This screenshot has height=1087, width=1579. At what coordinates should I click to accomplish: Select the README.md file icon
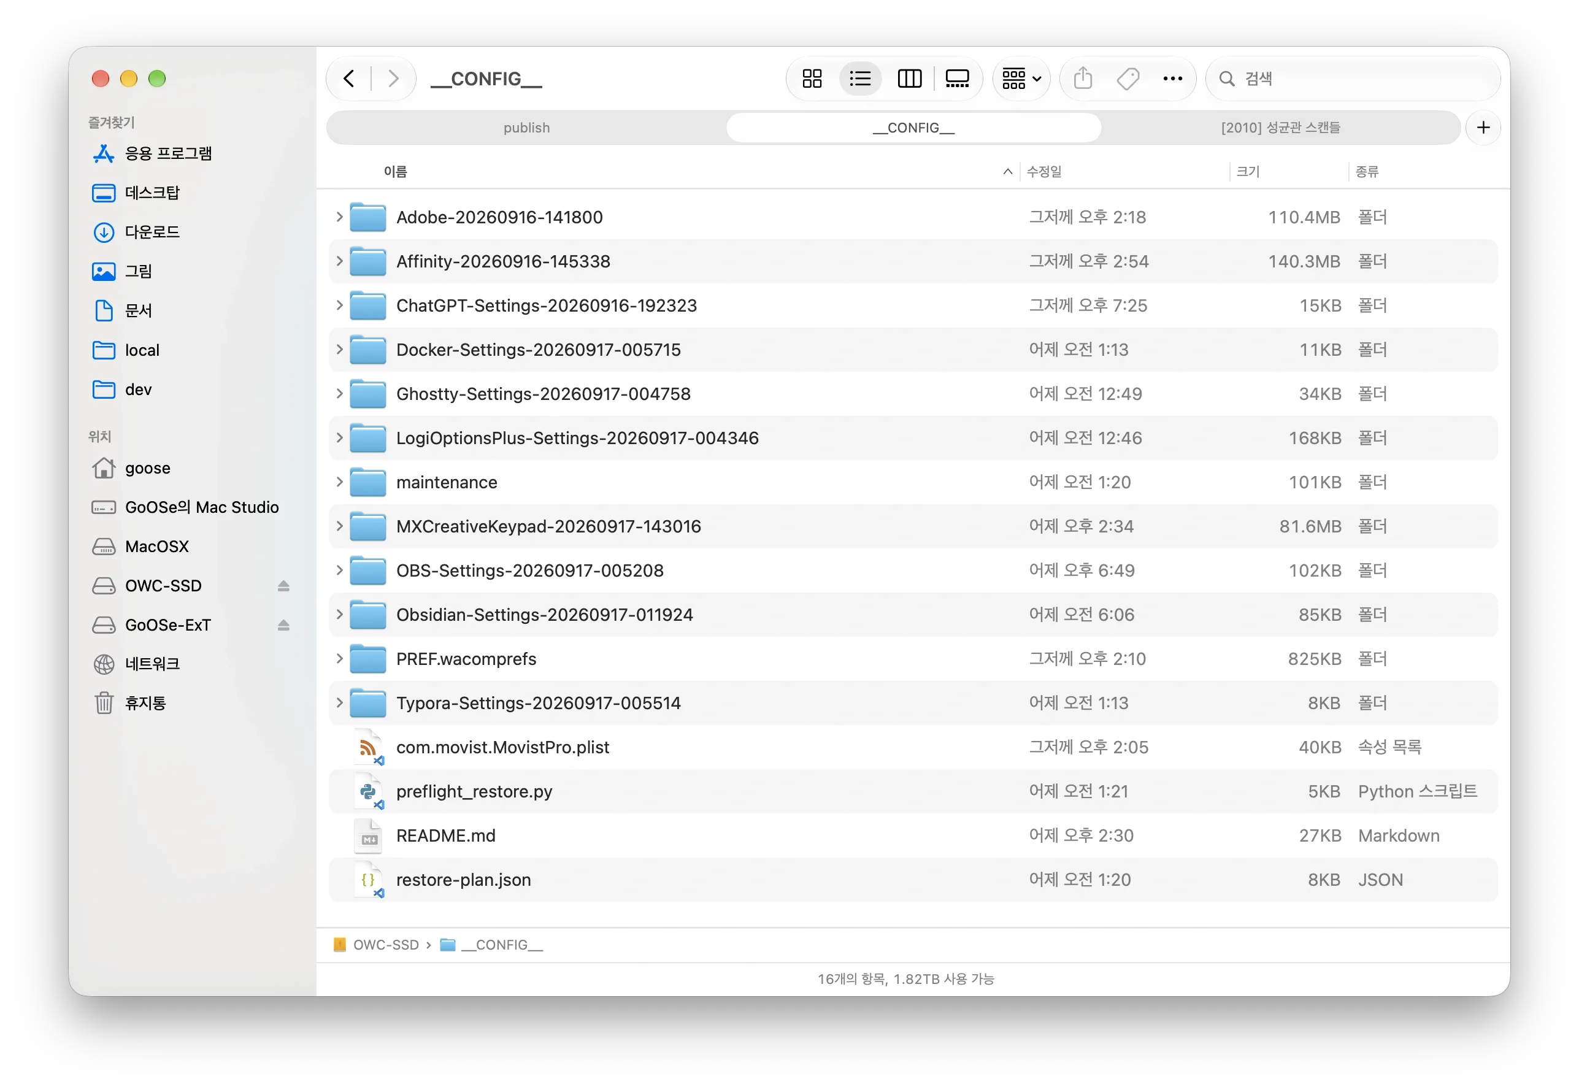point(368,836)
